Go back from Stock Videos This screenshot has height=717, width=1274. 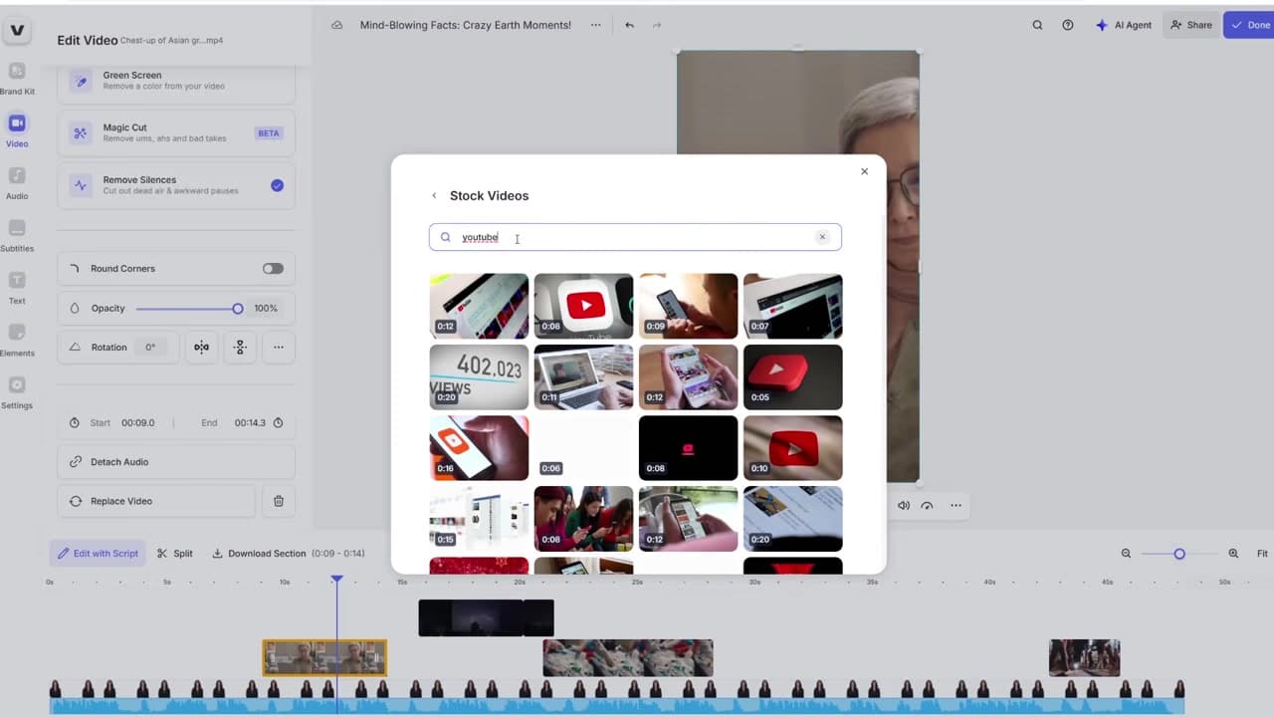(434, 196)
